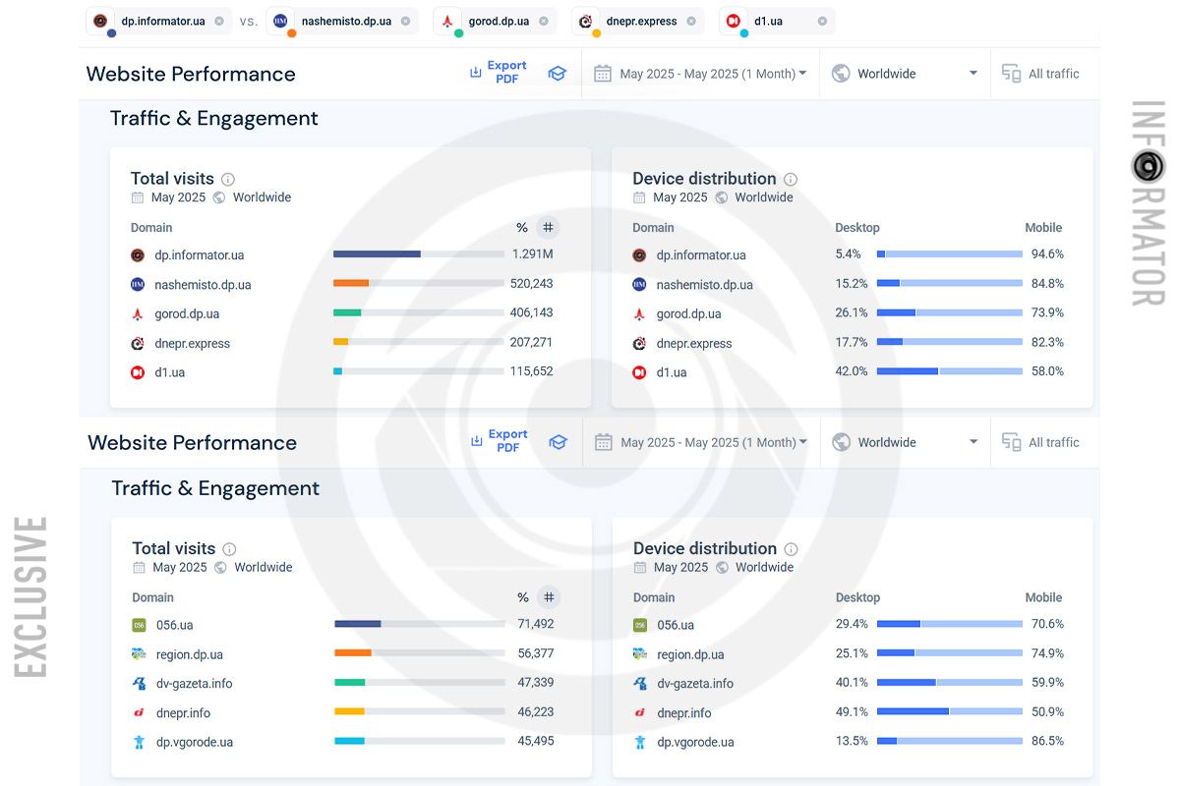This screenshot has height=786, width=1180.
Task: Open upper Worldwide country dropdown
Action: point(905,74)
